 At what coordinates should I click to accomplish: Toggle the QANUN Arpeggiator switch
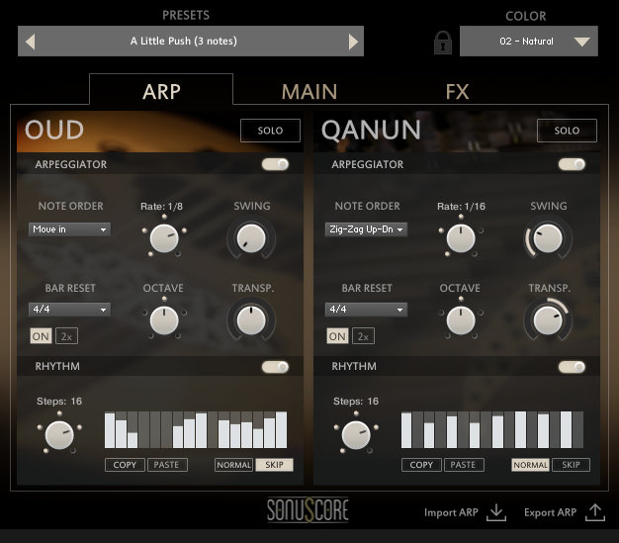tap(572, 164)
